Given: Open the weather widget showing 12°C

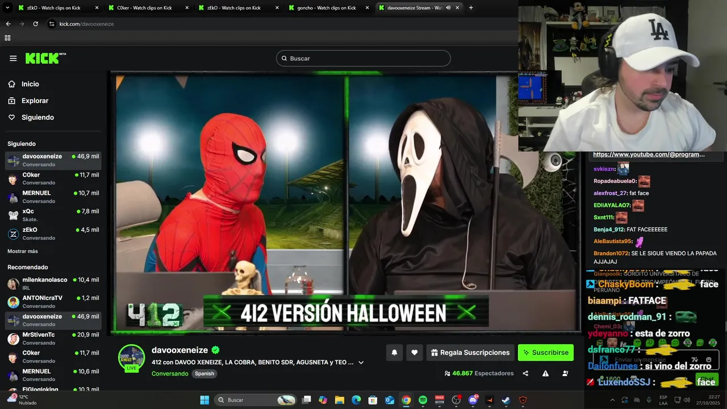Looking at the screenshot, I should coord(22,400).
